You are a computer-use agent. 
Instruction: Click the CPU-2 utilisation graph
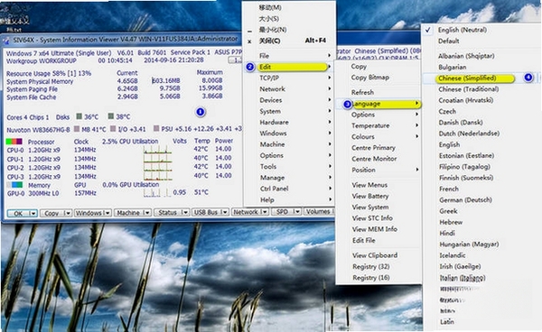coord(157,168)
